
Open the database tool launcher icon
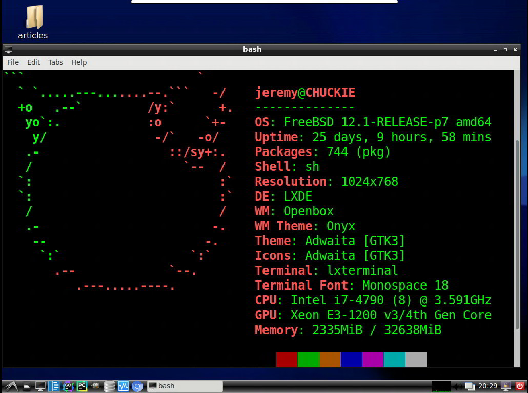(109, 386)
